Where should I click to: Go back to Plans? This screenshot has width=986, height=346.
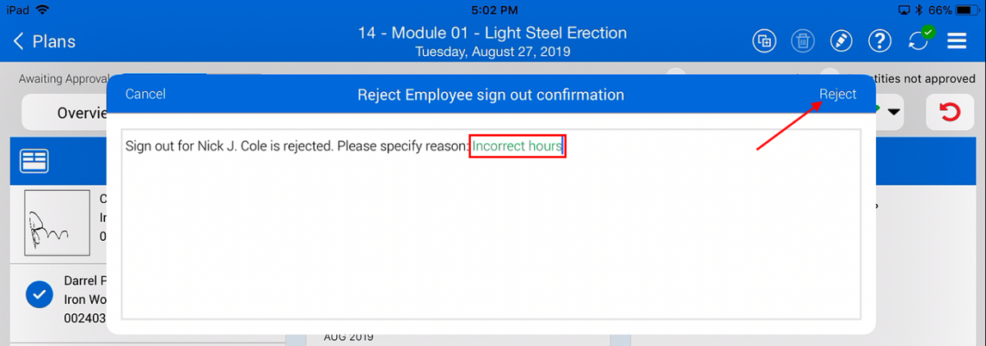coord(44,41)
